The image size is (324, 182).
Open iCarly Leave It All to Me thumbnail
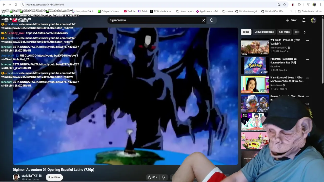[255, 85]
